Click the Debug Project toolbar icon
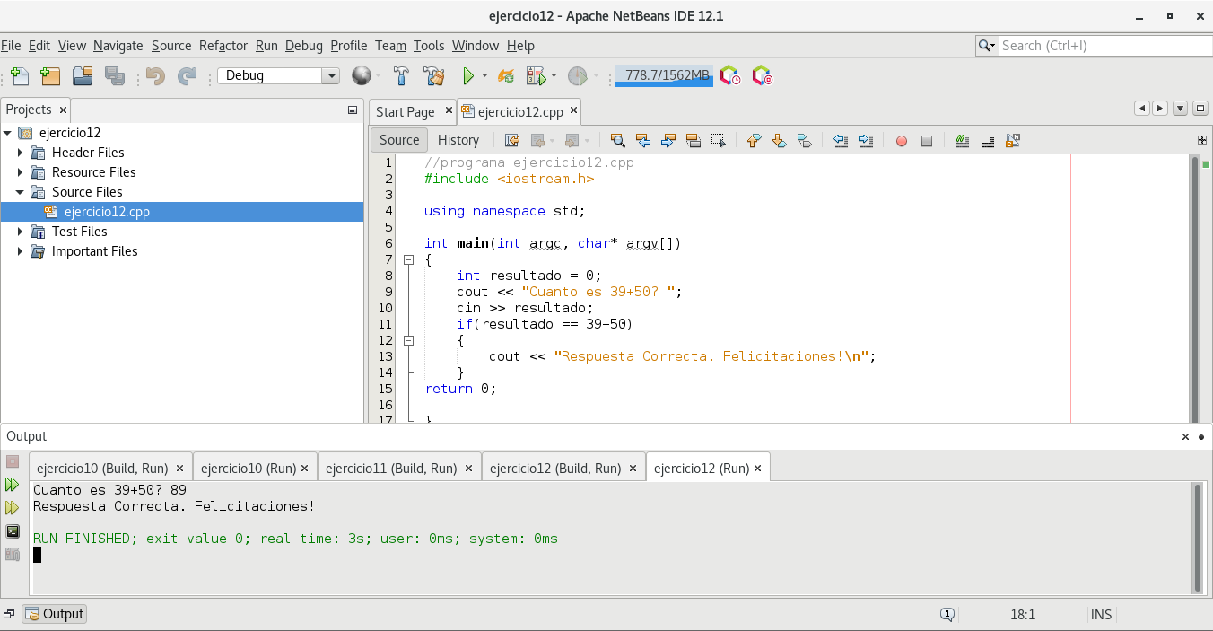The width and height of the screenshot is (1213, 631). [536, 76]
